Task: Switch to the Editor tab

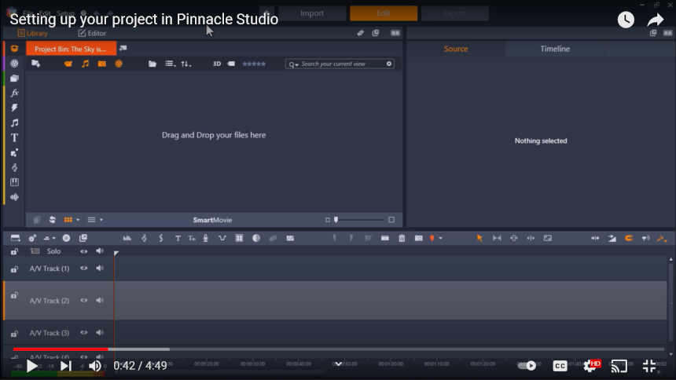Action: [92, 33]
